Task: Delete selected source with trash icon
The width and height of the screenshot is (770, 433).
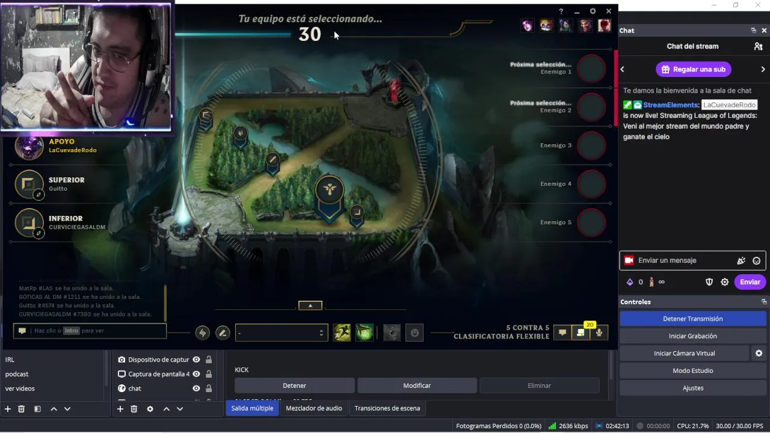Action: [x=134, y=409]
